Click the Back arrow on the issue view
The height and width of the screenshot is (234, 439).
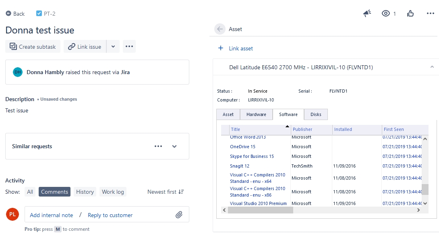7,13
